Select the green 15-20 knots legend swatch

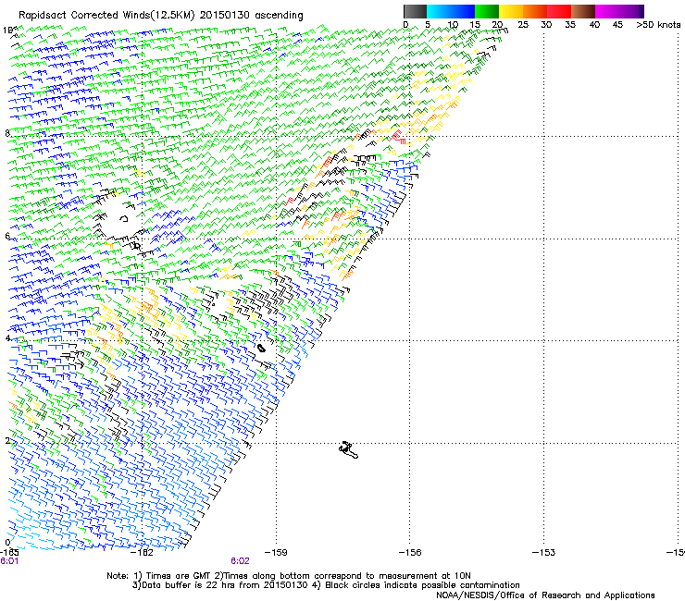487,11
